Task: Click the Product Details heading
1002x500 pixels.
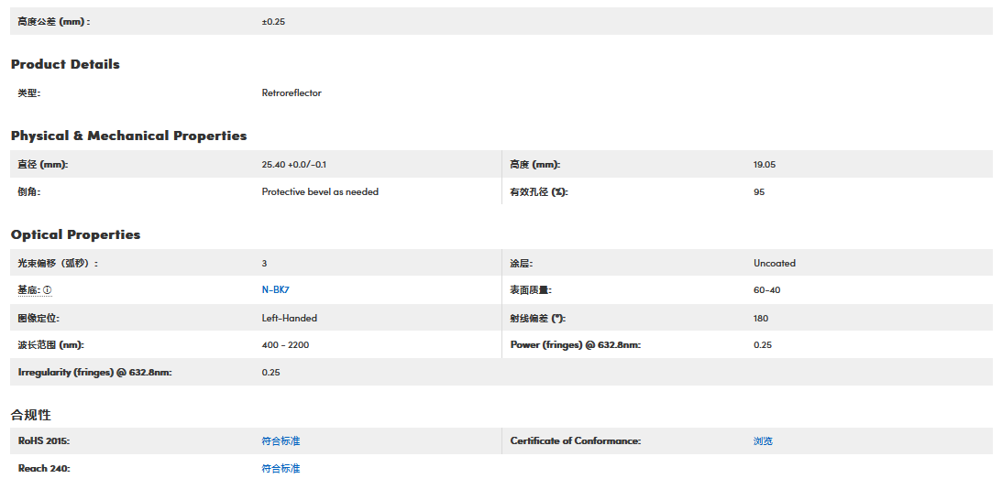Action: (x=65, y=64)
